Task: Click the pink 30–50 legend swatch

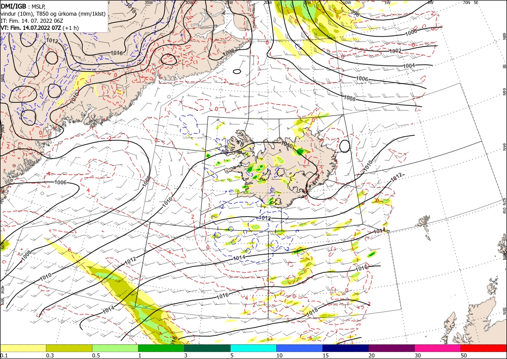Action: 438,348
